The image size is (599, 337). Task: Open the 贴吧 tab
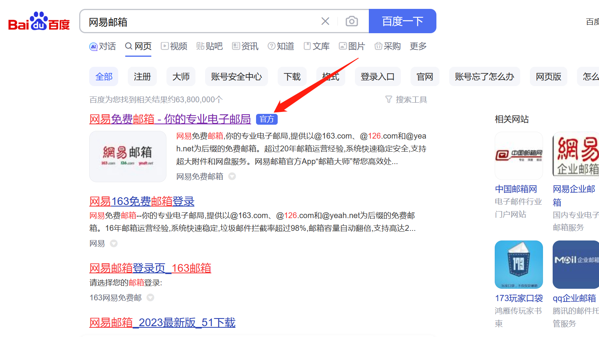coord(210,46)
